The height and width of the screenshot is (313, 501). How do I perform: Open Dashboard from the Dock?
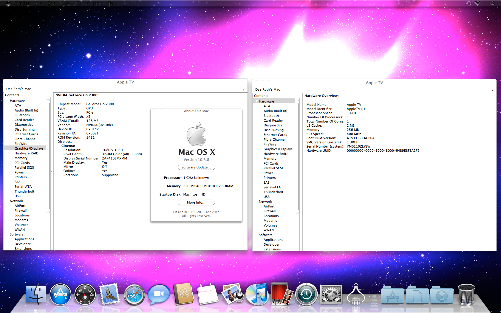(x=85, y=295)
